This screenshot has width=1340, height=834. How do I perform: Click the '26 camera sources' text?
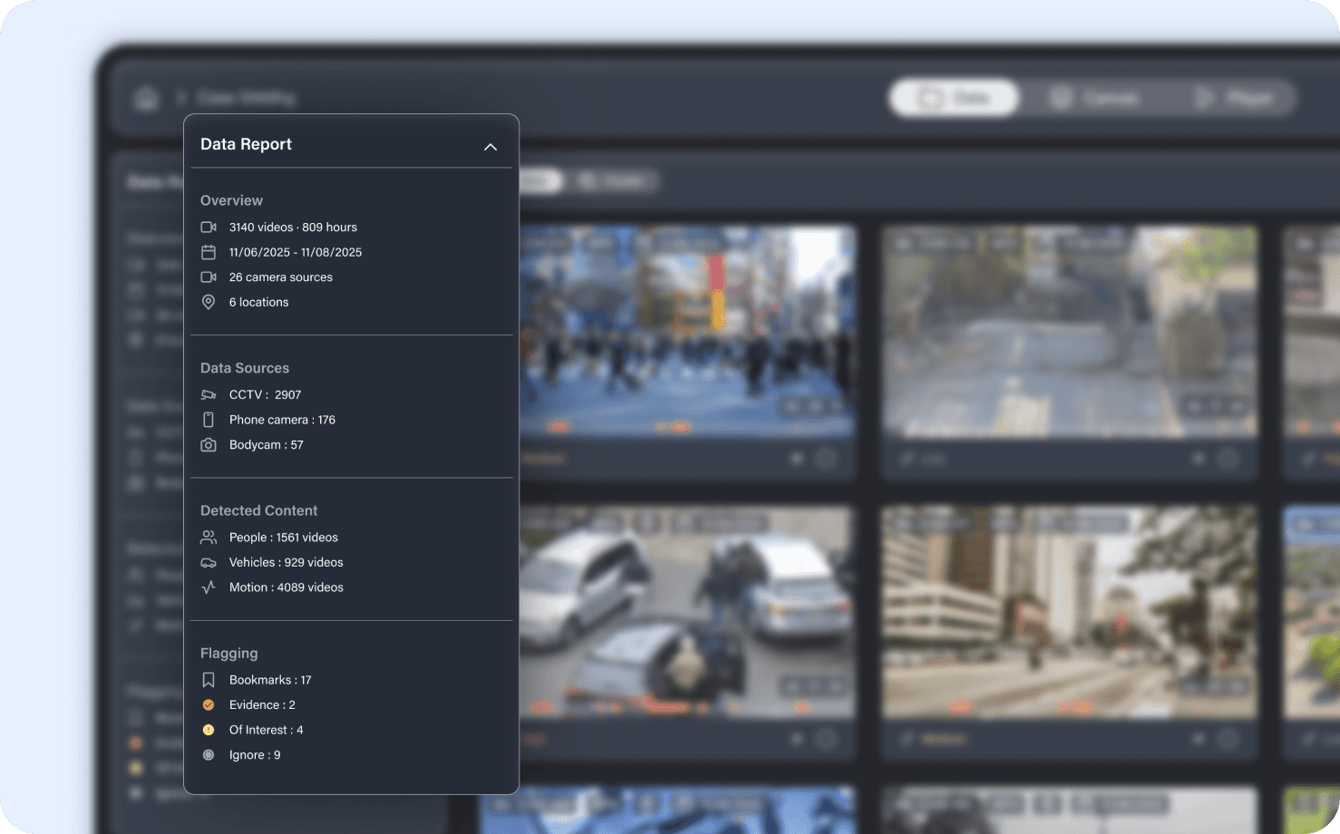[x=281, y=277]
